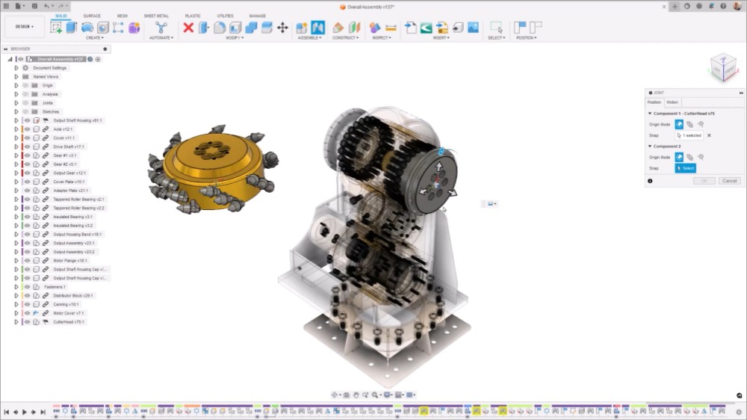This screenshot has height=420, width=747.
Task: Click the Joint tool in Assemble group
Action: coord(317,28)
